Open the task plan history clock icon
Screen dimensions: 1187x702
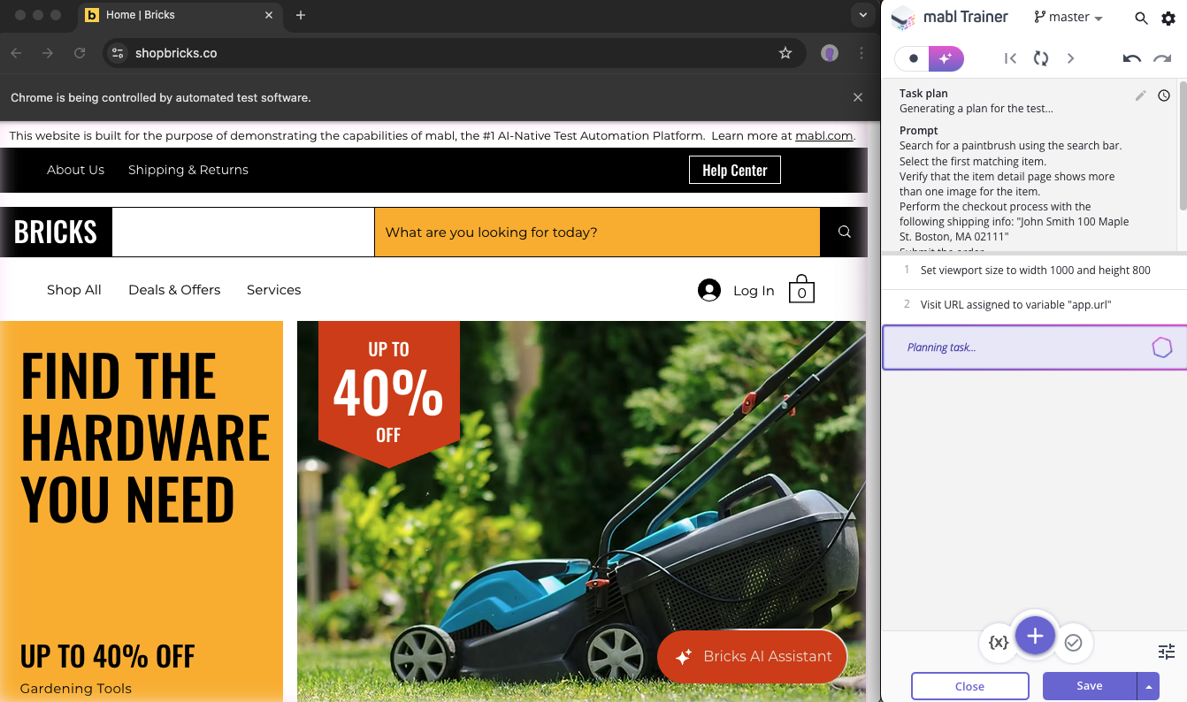coord(1164,95)
